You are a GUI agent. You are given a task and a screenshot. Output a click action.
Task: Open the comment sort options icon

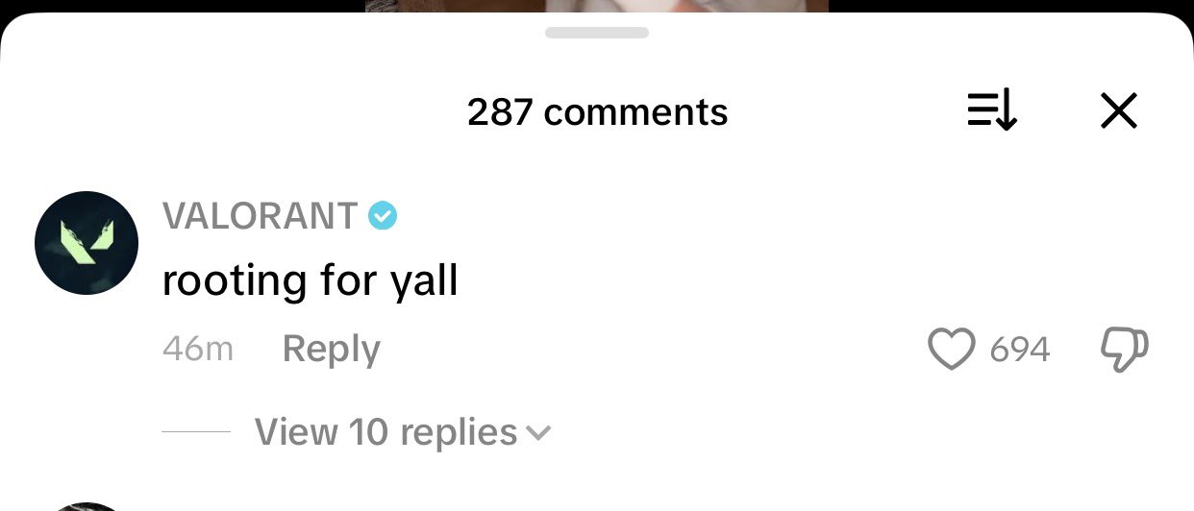(x=991, y=111)
